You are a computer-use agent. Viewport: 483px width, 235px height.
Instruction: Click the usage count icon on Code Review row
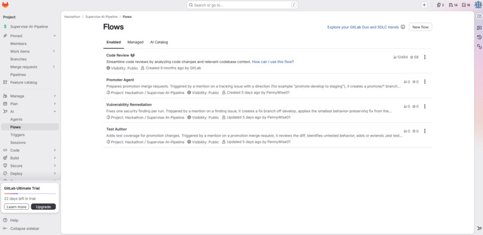pos(396,58)
